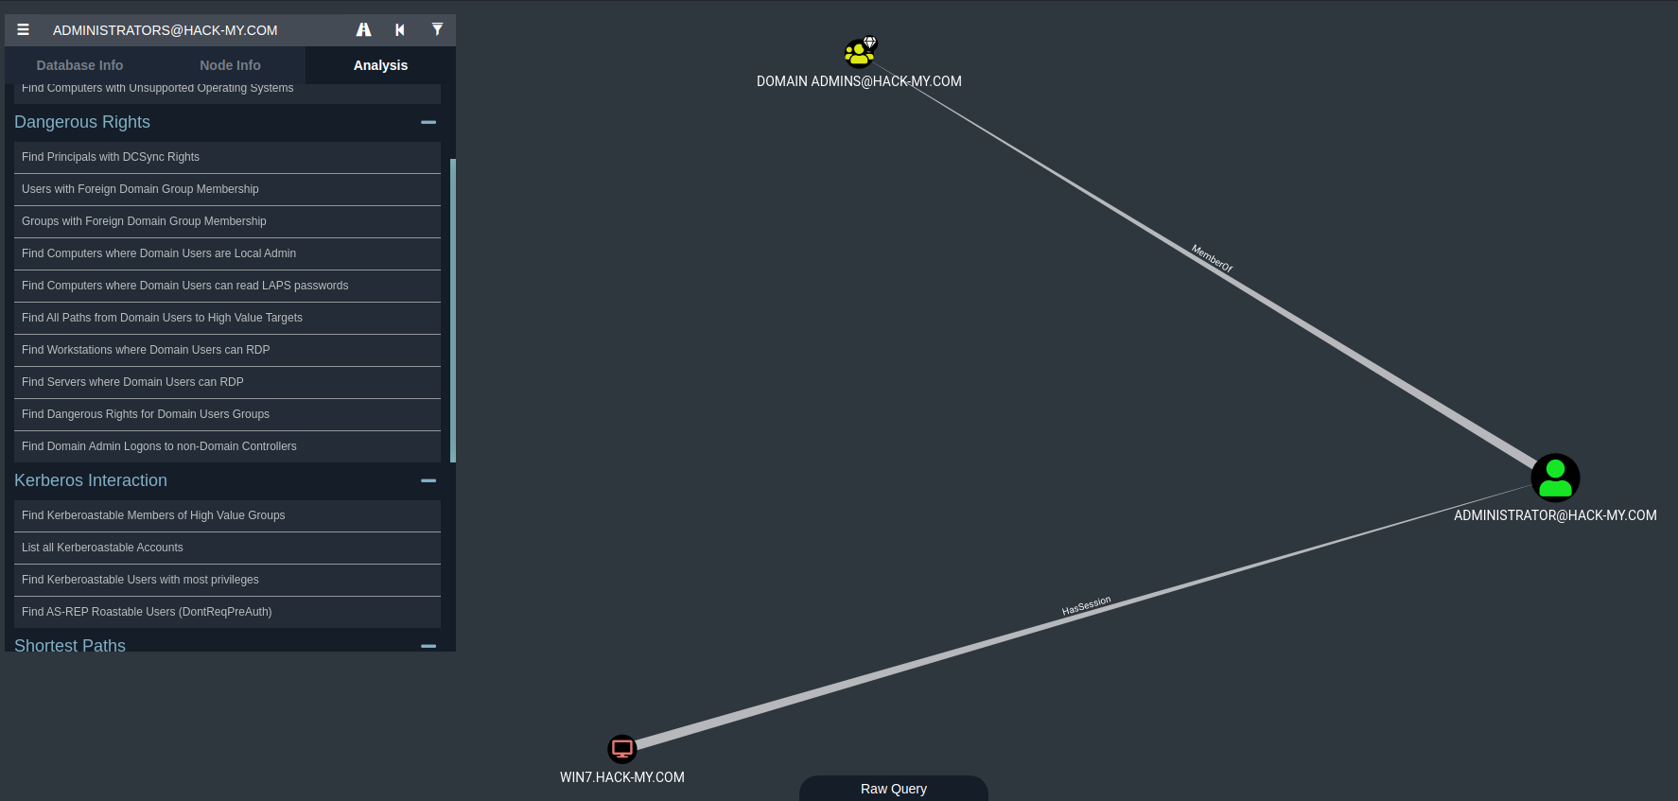Collapse the Shortest Paths section
The image size is (1678, 801).
428,646
